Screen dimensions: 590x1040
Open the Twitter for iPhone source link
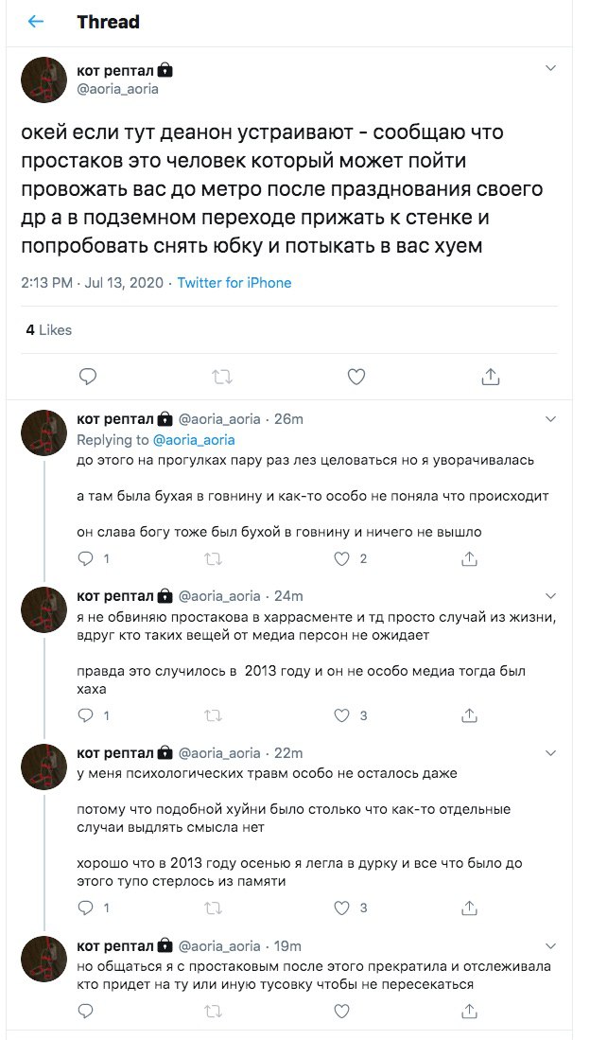(234, 283)
